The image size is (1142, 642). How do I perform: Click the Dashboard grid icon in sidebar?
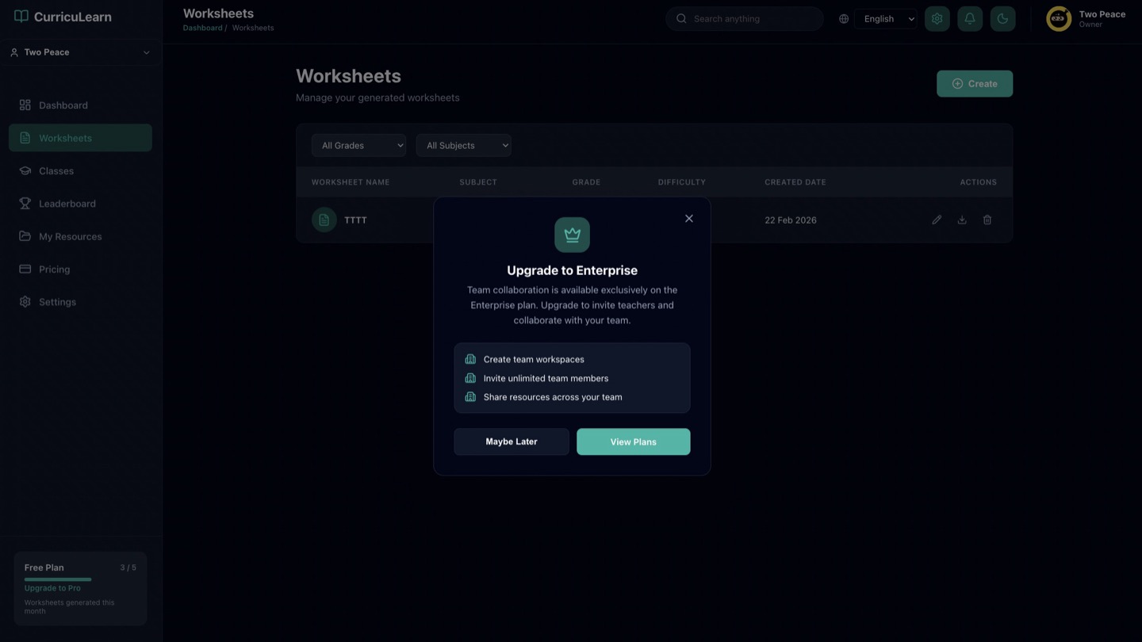click(x=25, y=105)
